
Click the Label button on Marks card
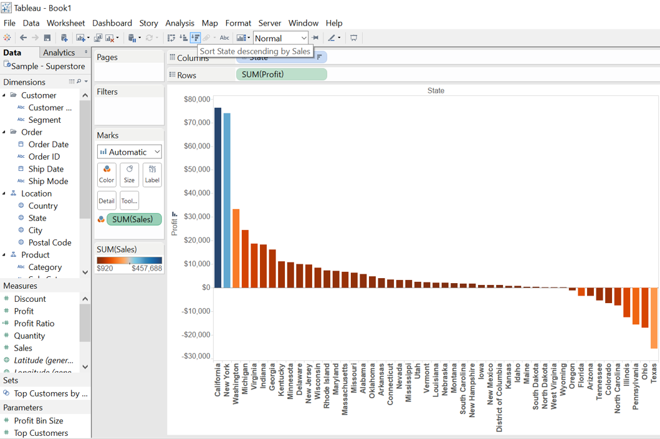(152, 174)
